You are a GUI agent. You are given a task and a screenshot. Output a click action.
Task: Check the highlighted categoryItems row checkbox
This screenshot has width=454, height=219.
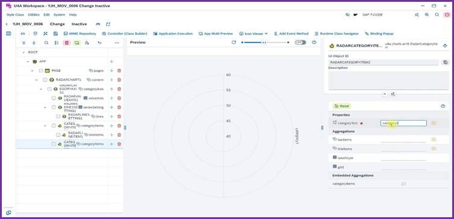pyautogui.click(x=54, y=144)
